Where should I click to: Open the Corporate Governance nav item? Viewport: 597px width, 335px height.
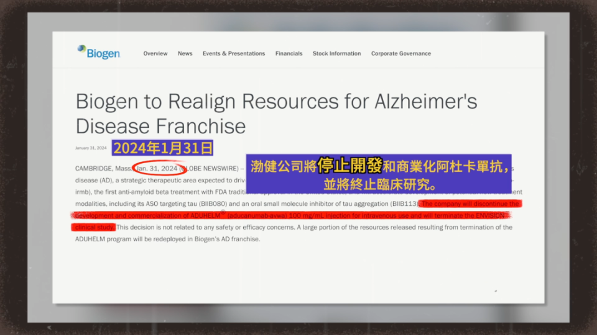(x=401, y=53)
